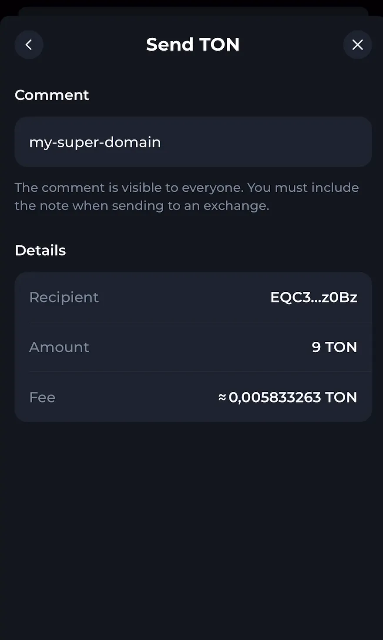Tap the fee number 0,005833263
Viewport: 383px width, 640px height.
[274, 397]
